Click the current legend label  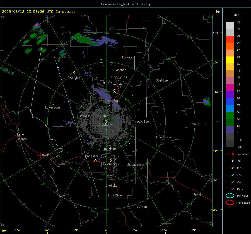click(242, 196)
